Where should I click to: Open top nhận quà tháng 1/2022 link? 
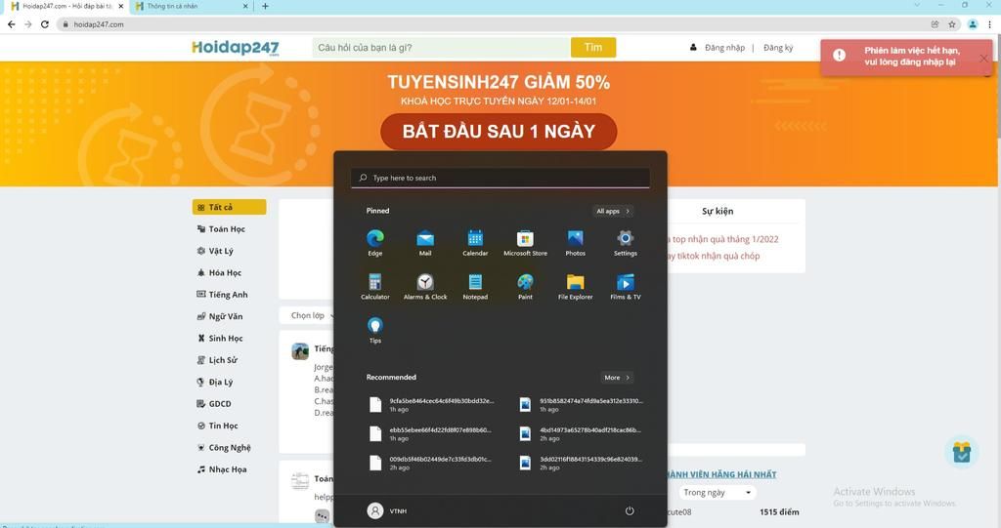[722, 239]
